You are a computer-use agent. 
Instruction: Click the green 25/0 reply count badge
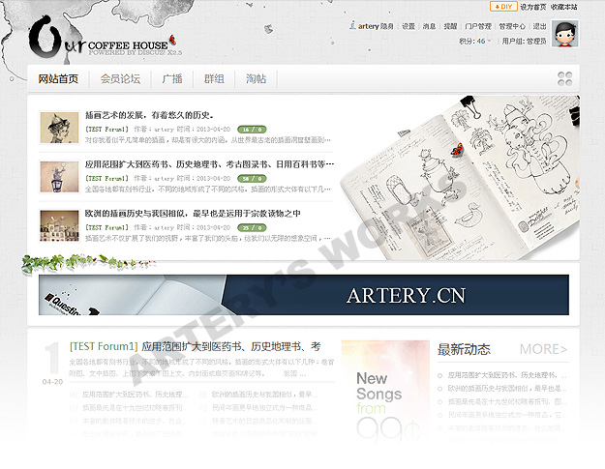point(252,227)
